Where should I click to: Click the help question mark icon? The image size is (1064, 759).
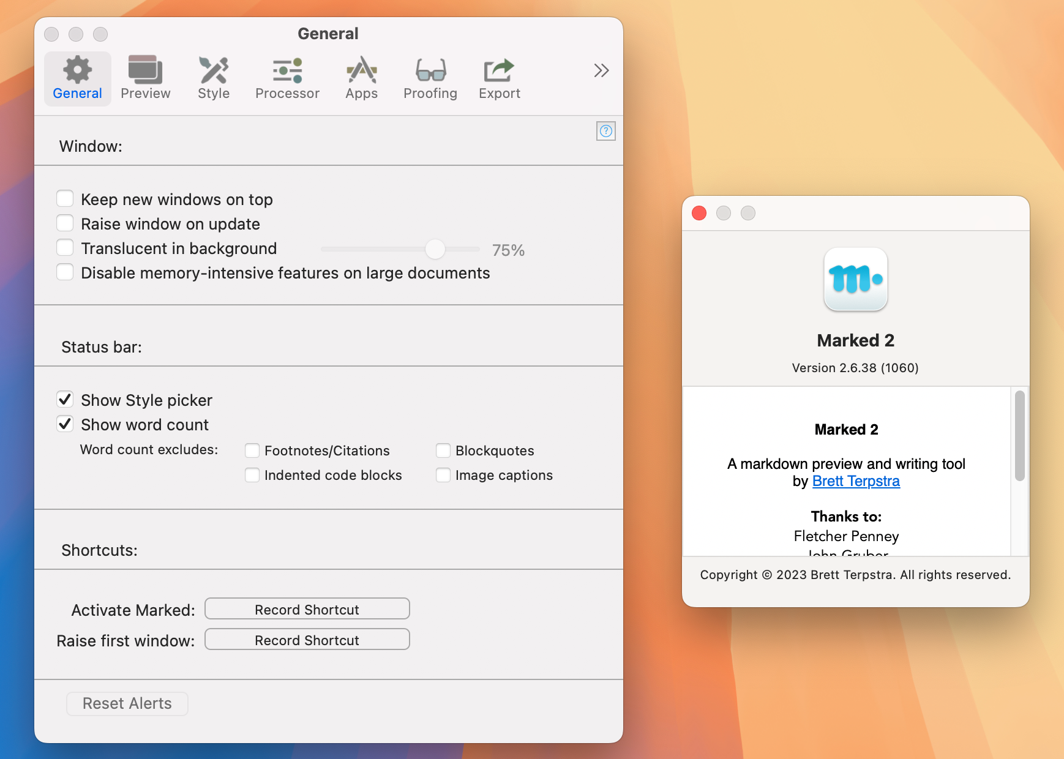pyautogui.click(x=606, y=131)
